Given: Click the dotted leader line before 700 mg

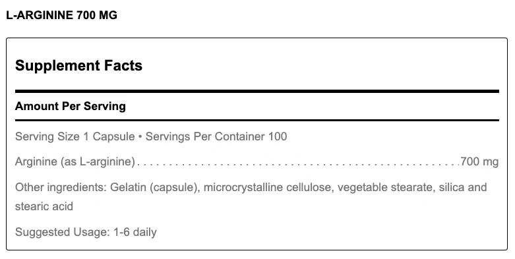Looking at the screenshot, I should coord(298,164).
